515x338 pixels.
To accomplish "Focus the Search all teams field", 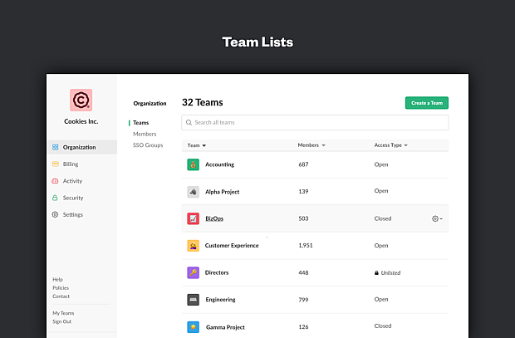I will pyautogui.click(x=315, y=123).
